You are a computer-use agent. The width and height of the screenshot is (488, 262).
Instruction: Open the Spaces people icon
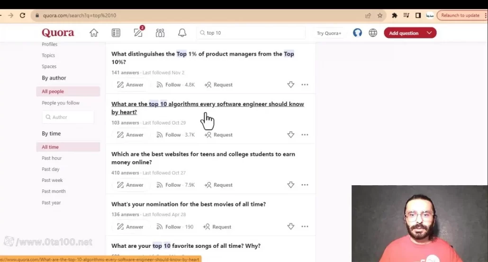[160, 33]
